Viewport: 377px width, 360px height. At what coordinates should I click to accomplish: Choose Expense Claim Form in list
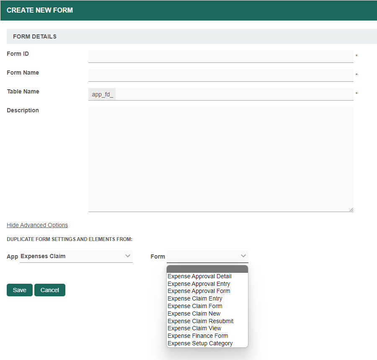pyautogui.click(x=195, y=306)
